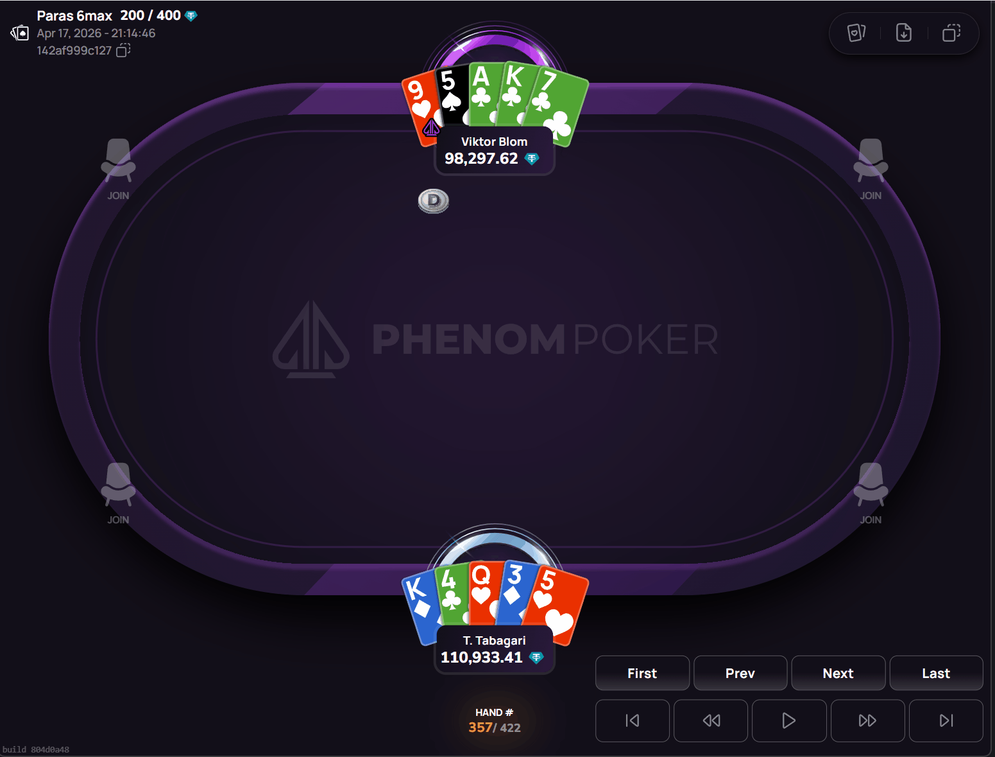Click the hand history cards icon top-left
This screenshot has width=995, height=757.
pos(20,33)
